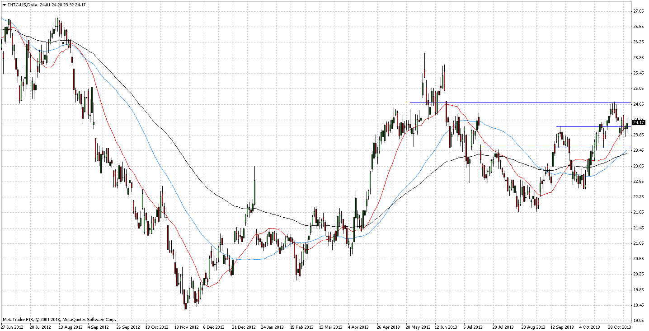
Task: Click the 19.05 price axis label
Action: click(638, 321)
